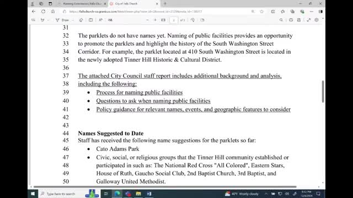
Task: Click 'Policy guidance for relevant names' link
Action: 194,109
